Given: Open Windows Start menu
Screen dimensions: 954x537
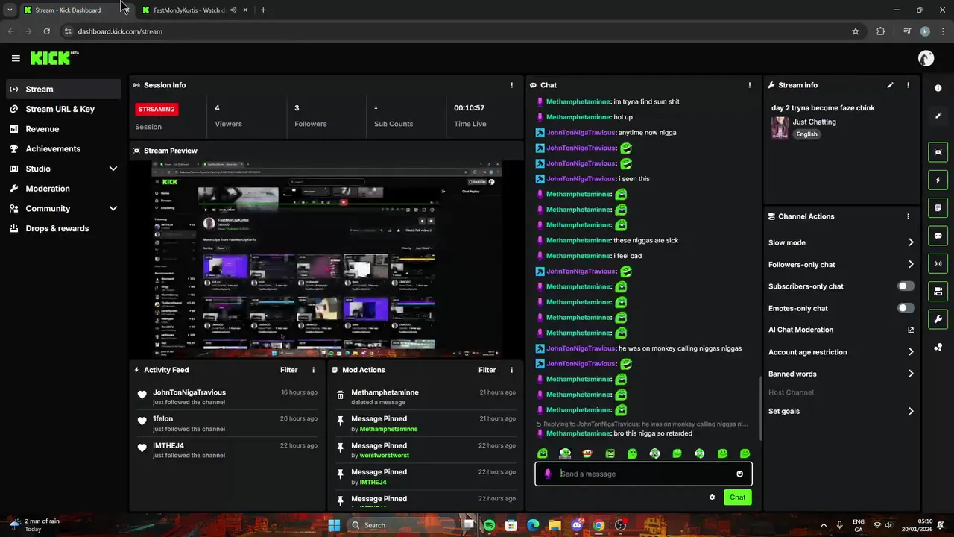Looking at the screenshot, I should (x=334, y=525).
